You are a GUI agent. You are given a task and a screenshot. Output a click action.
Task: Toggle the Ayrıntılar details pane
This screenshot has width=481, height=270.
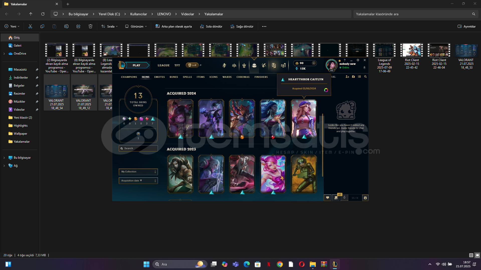466,26
